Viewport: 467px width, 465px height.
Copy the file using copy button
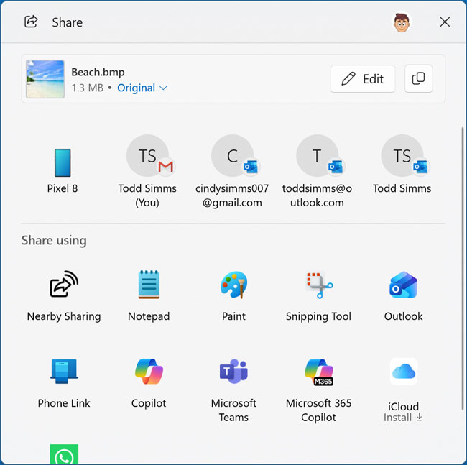(x=419, y=79)
